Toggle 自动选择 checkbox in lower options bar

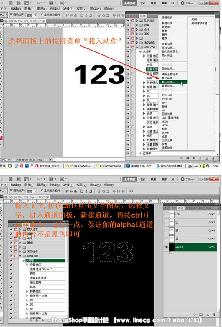12,191
